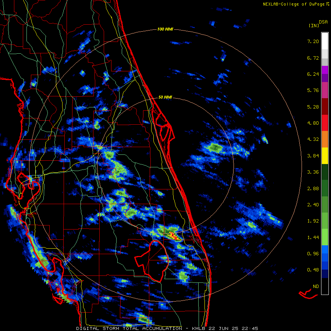Click the 'ND' legend label

point(316,286)
